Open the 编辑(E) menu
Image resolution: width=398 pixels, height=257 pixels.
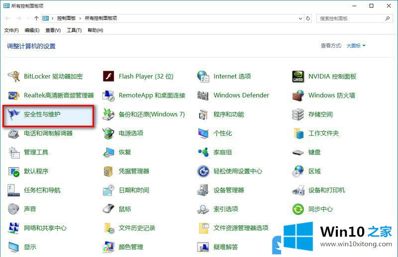(x=32, y=30)
